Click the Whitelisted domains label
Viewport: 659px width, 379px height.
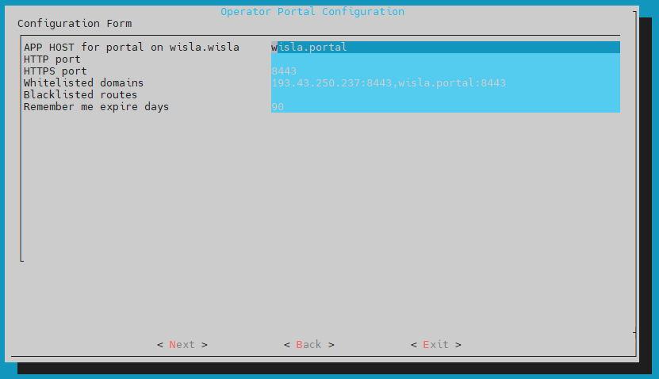pyautogui.click(x=83, y=83)
